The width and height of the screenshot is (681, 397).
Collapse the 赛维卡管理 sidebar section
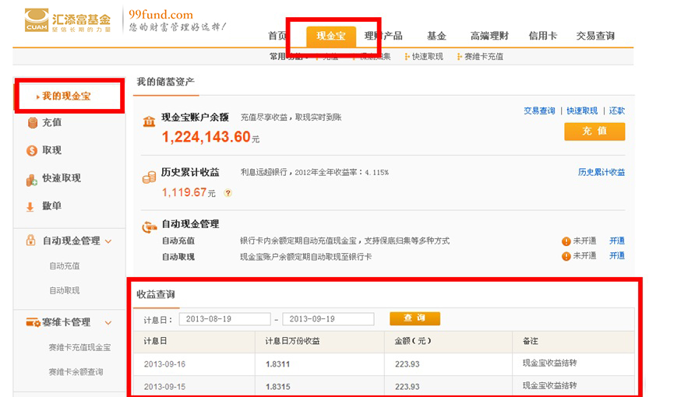pos(108,322)
